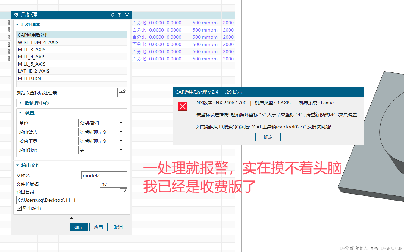Click the gear icon in 后处理 title bar
The image size is (404, 252).
point(16,14)
